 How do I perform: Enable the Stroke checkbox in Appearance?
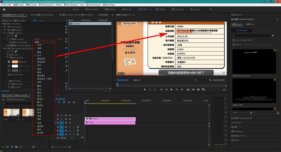9,66
